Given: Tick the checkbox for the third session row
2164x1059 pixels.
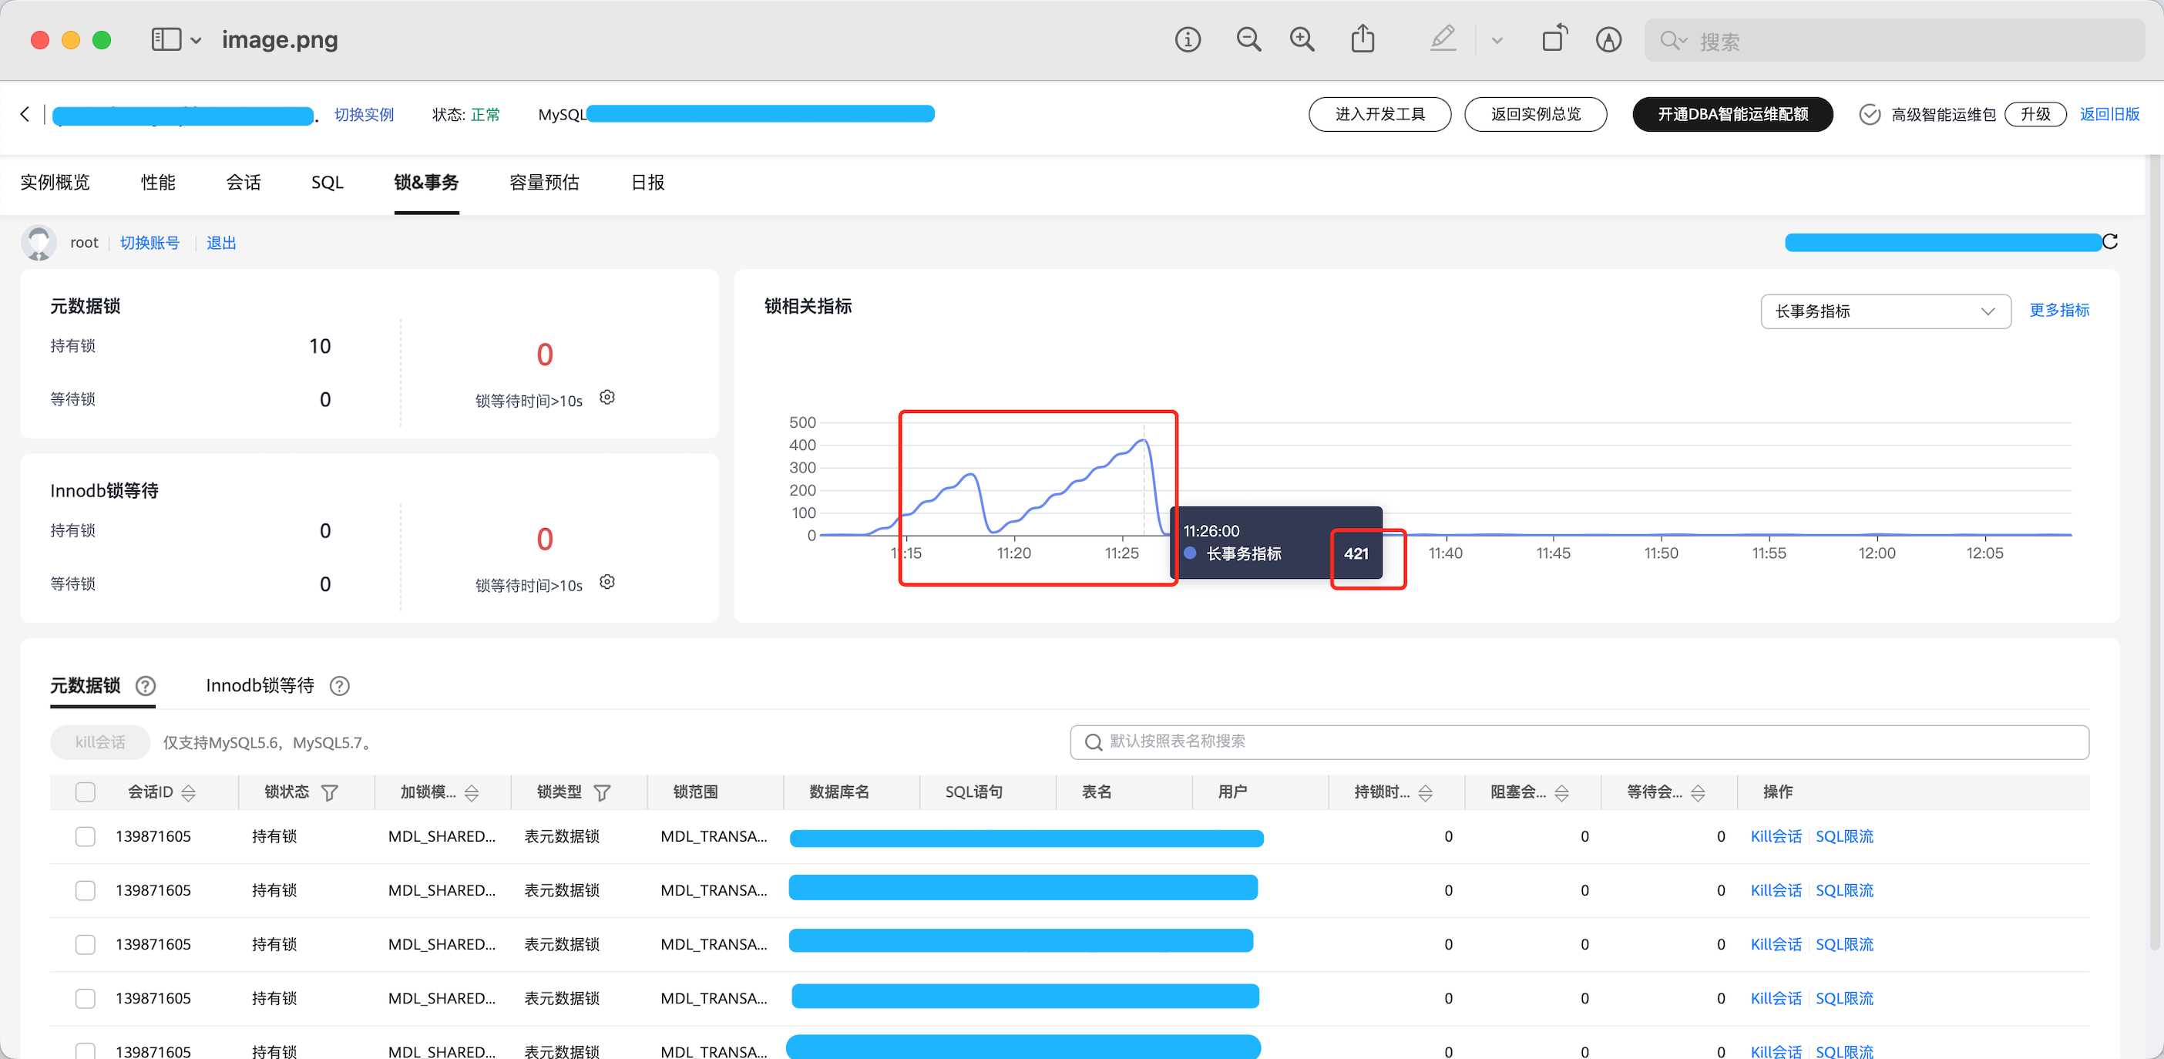Looking at the screenshot, I should (86, 945).
